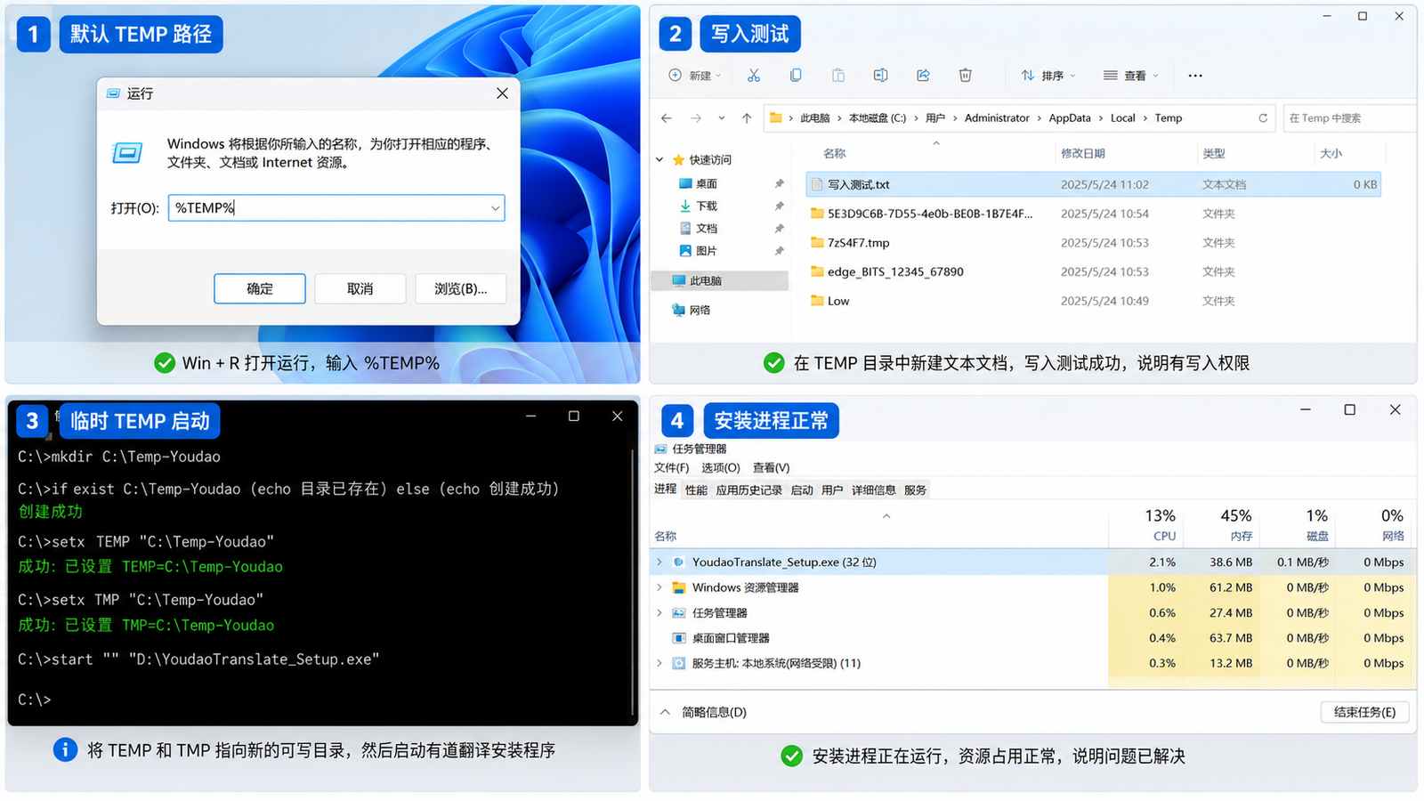This screenshot has width=1424, height=801.
Task: Go forward with Explorer forward arrow
Action: (x=696, y=118)
